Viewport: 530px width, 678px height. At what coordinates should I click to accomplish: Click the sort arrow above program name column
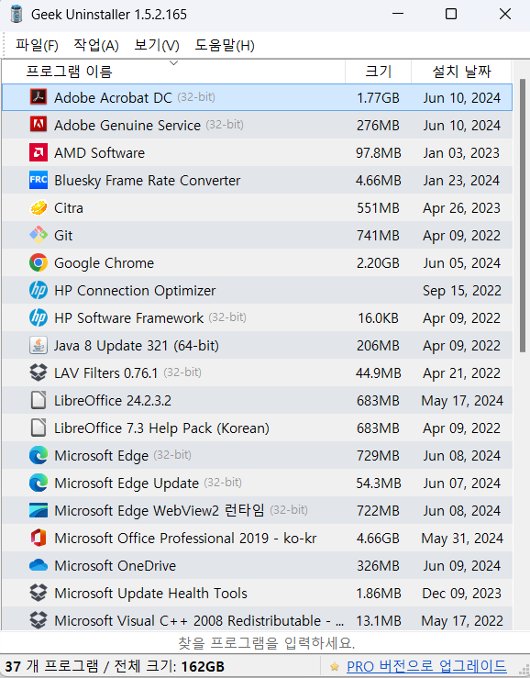click(174, 63)
